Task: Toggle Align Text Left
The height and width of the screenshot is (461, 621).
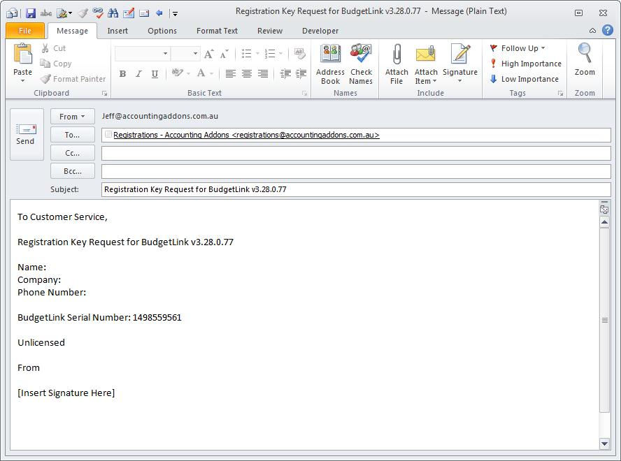Action: point(231,73)
